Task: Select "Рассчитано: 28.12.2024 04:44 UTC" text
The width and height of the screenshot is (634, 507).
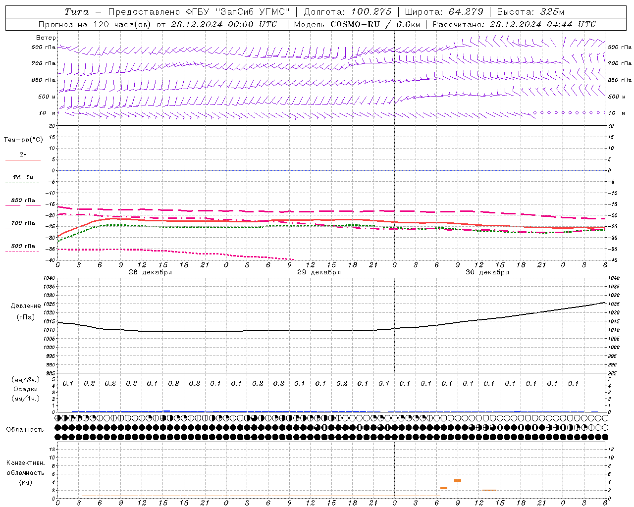Action: tap(514, 24)
